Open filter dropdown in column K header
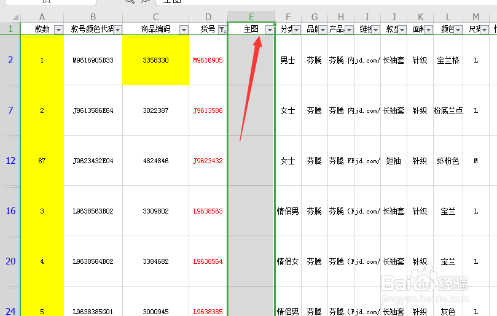 coord(429,30)
